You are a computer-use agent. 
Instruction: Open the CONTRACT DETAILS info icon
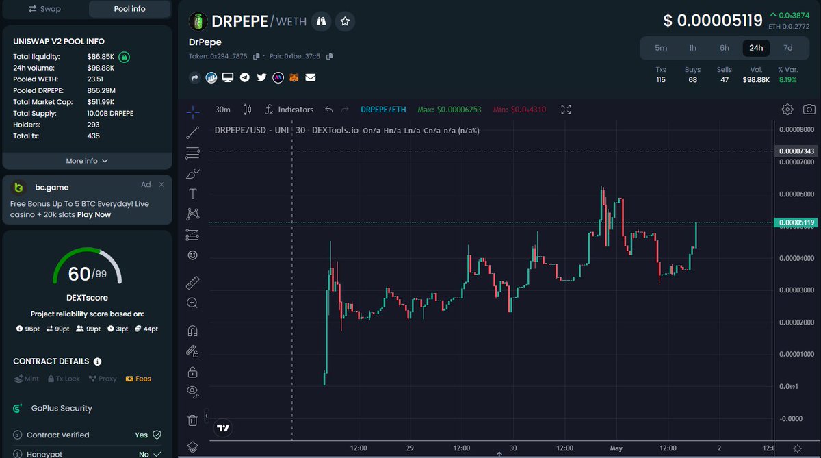97,361
